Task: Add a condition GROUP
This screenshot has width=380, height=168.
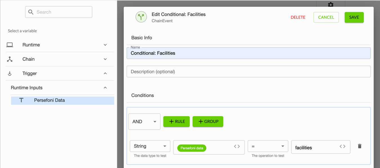Action: pyautogui.click(x=208, y=121)
